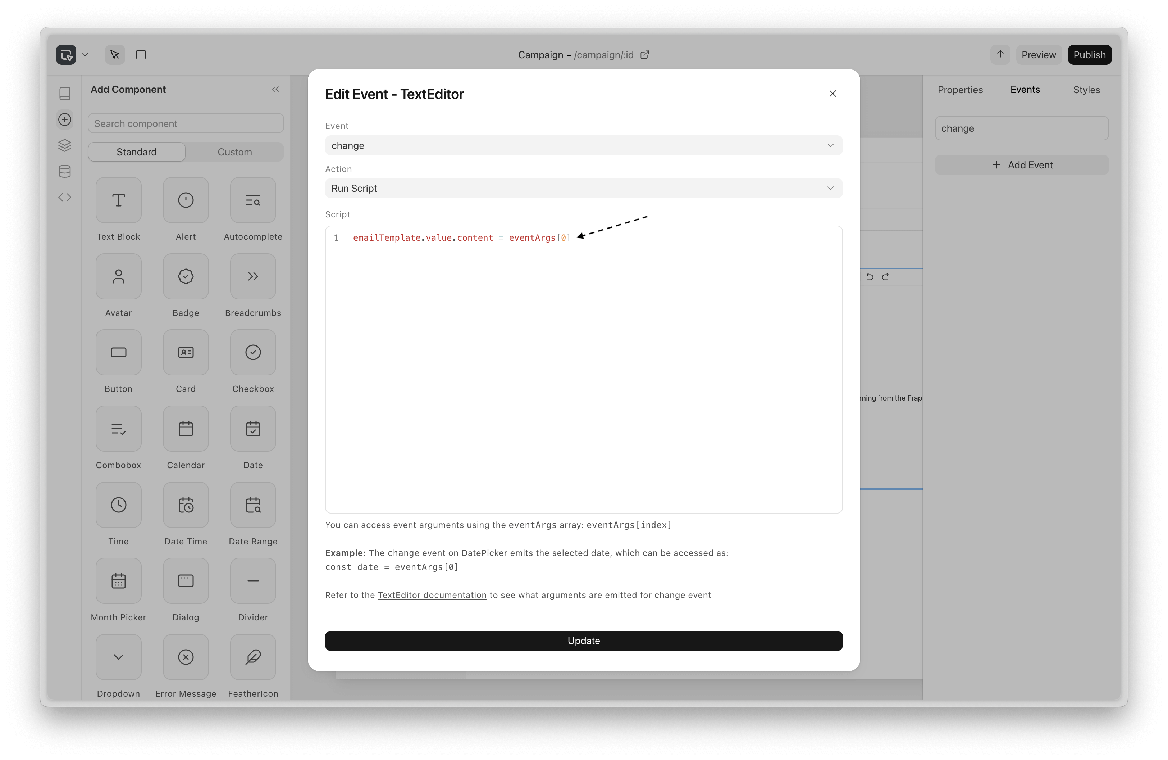Open the code view sidebar icon

tap(65, 197)
